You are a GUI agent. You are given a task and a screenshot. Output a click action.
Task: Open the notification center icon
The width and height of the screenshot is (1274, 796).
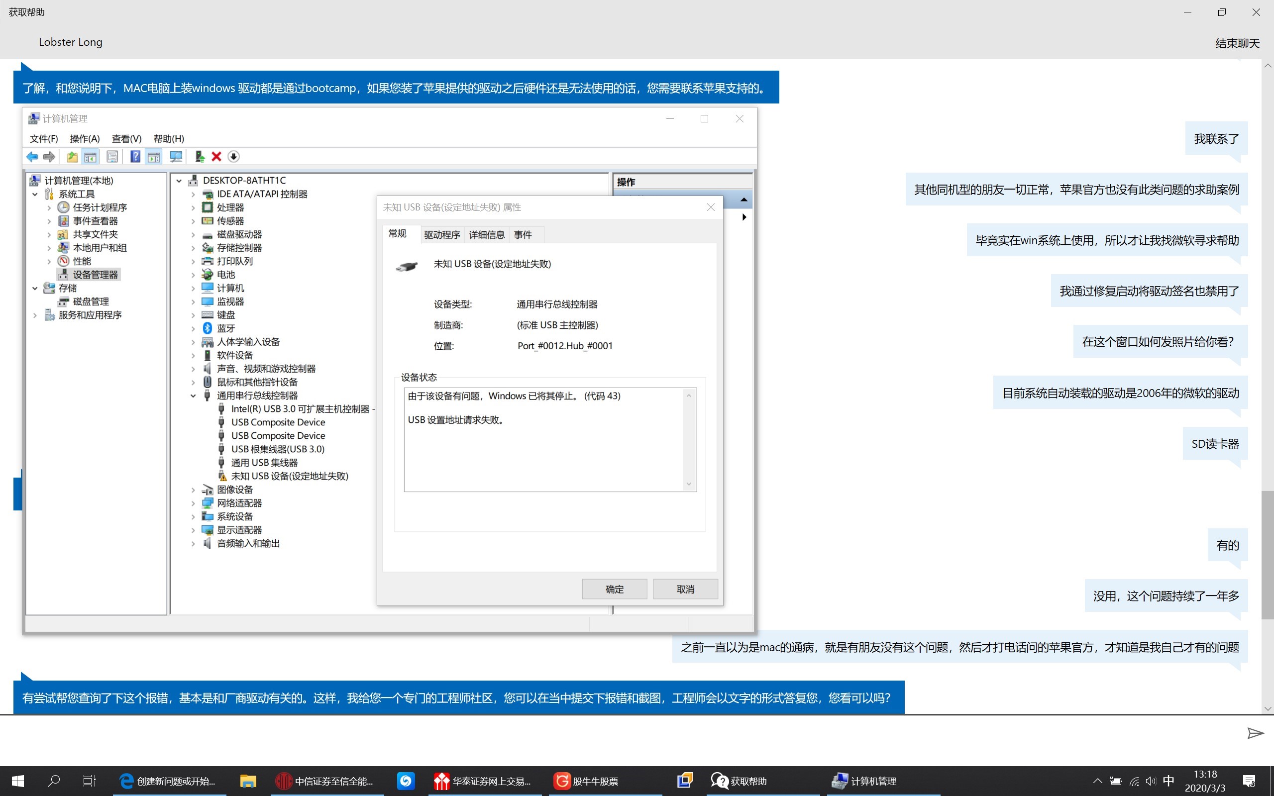1249,781
